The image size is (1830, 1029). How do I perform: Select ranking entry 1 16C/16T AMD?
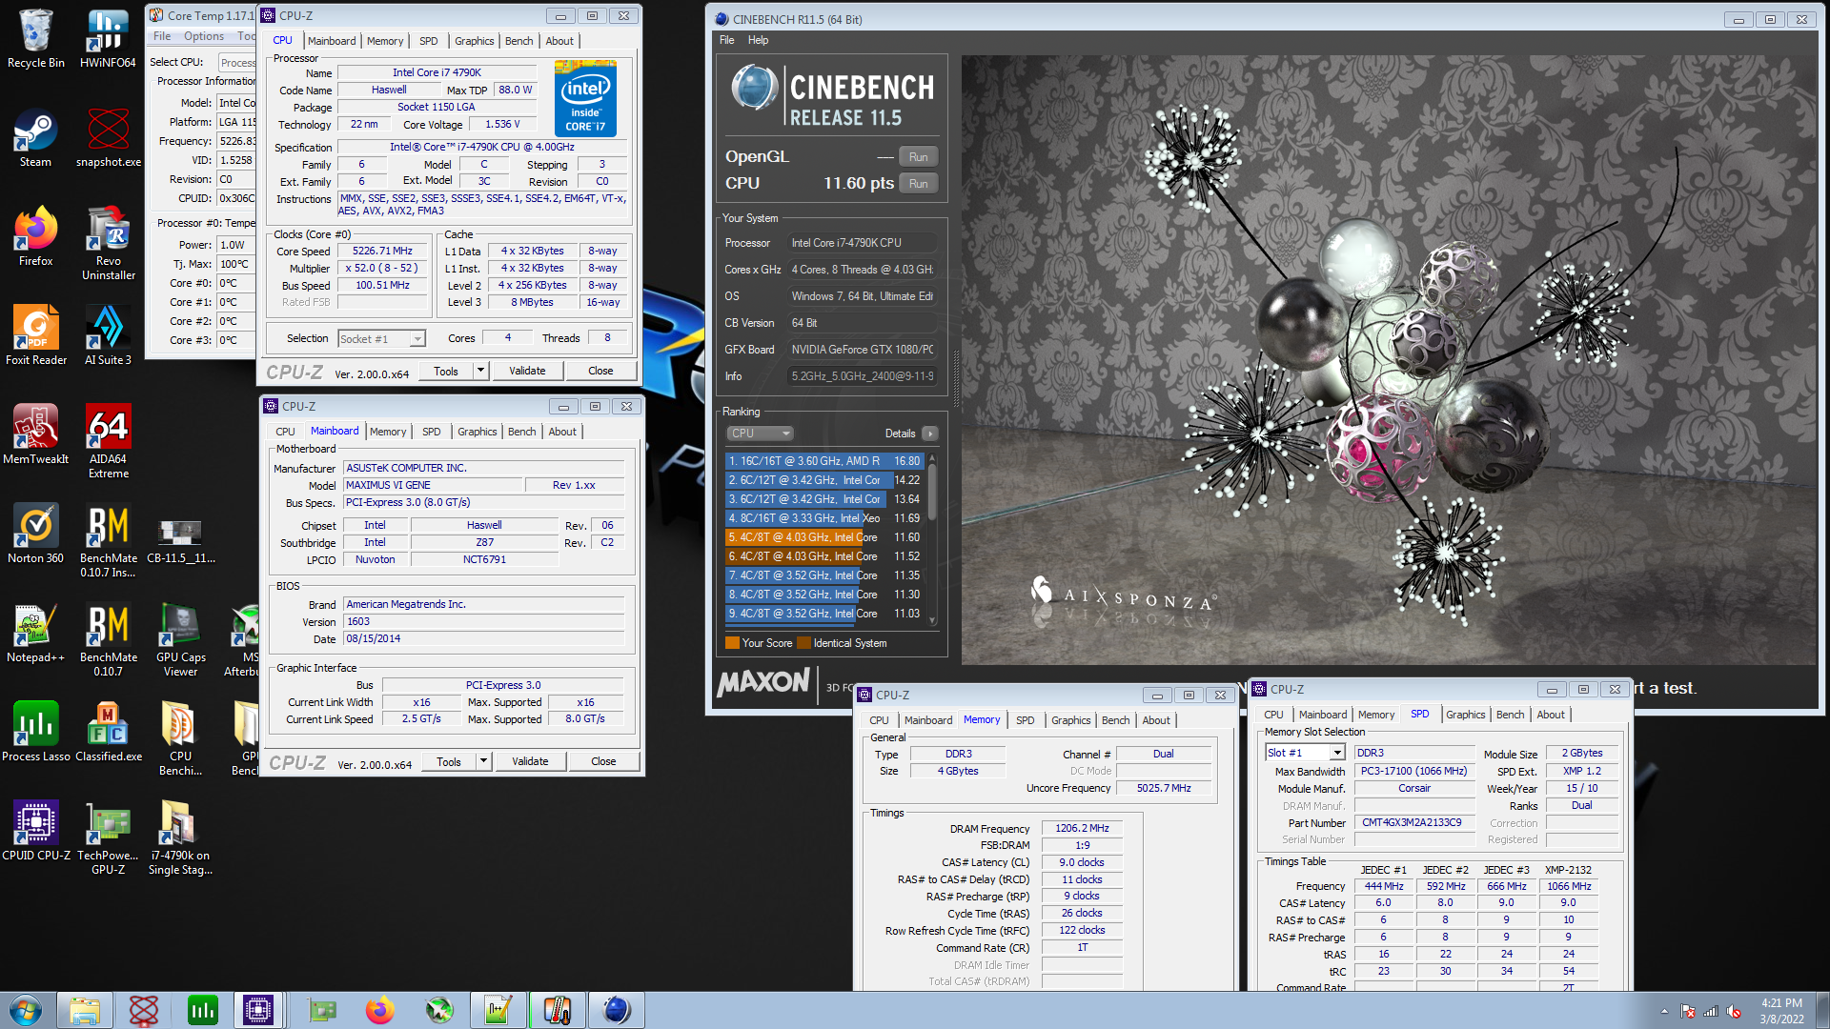(824, 461)
